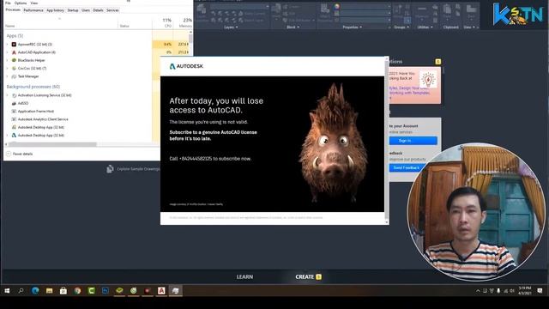Click the Match Properties icon in ribbon
The width and height of the screenshot is (549, 309).
coord(325,9)
